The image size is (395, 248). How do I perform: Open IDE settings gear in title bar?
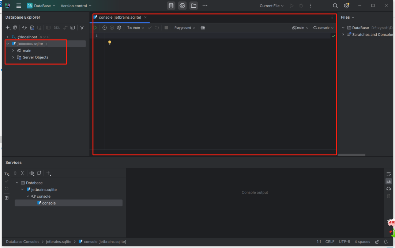point(347,5)
